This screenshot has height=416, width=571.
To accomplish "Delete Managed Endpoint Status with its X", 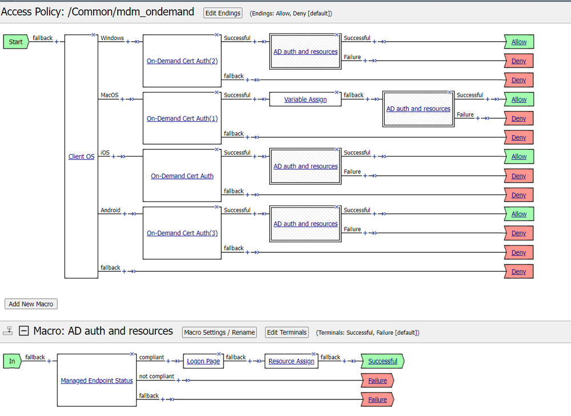I will (132, 354).
